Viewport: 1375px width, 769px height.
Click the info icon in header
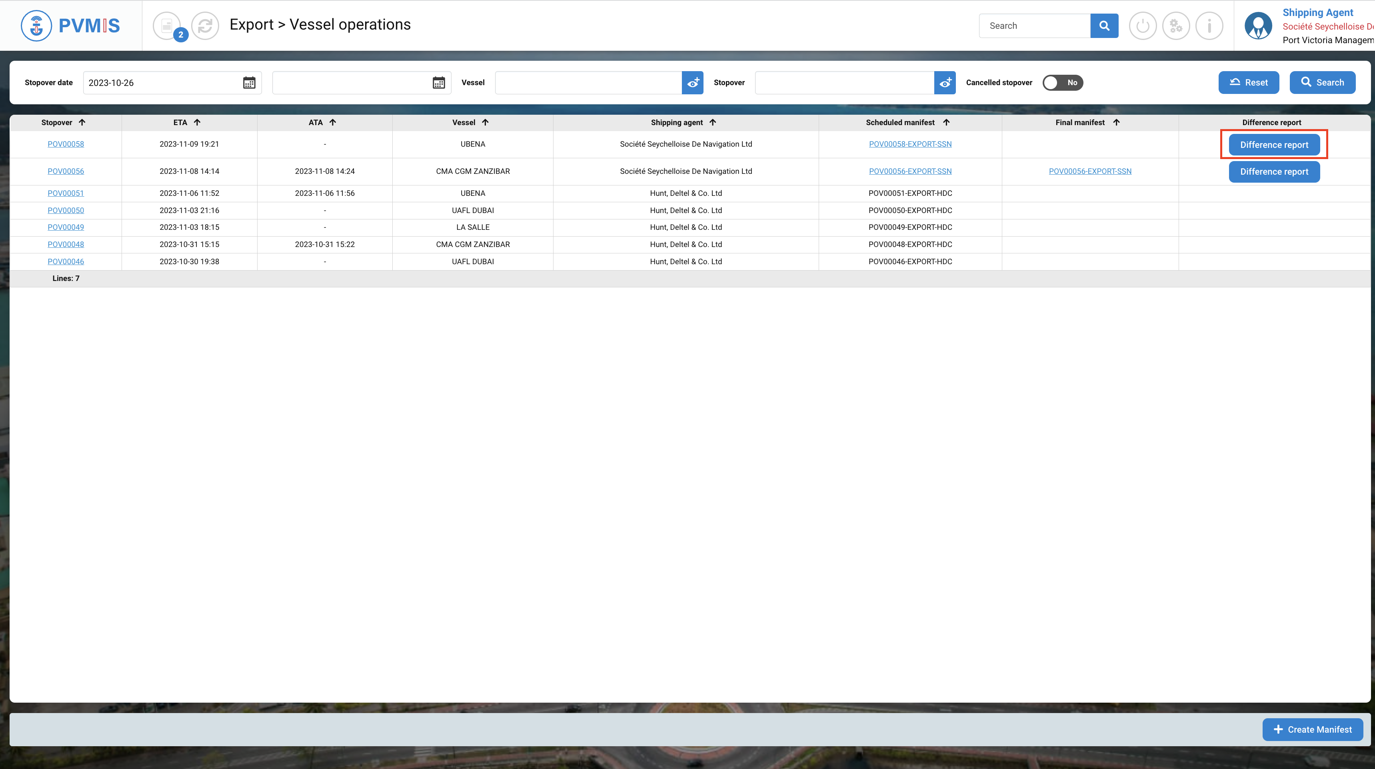click(1209, 26)
